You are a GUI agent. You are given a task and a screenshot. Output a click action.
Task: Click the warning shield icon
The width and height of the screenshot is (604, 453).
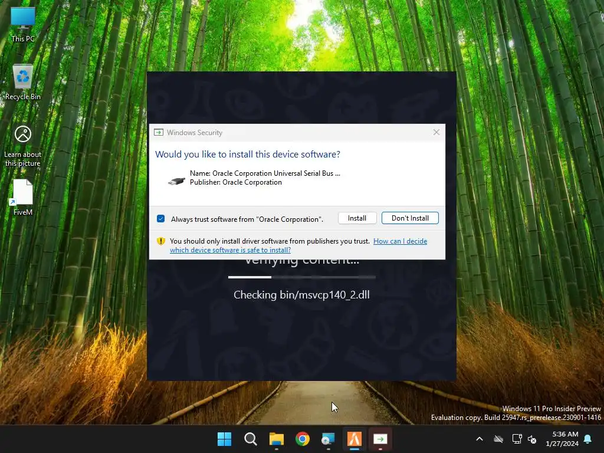(x=161, y=241)
